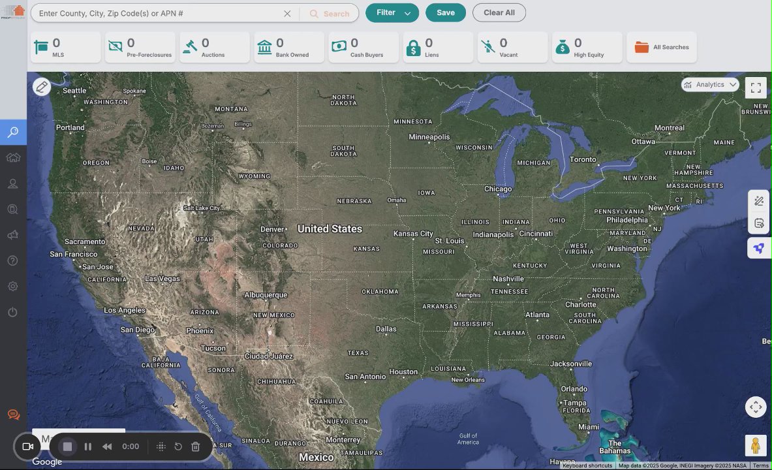Open the settings gear icon in sidebar
Viewport: 772px width, 470px height.
[x=13, y=286]
